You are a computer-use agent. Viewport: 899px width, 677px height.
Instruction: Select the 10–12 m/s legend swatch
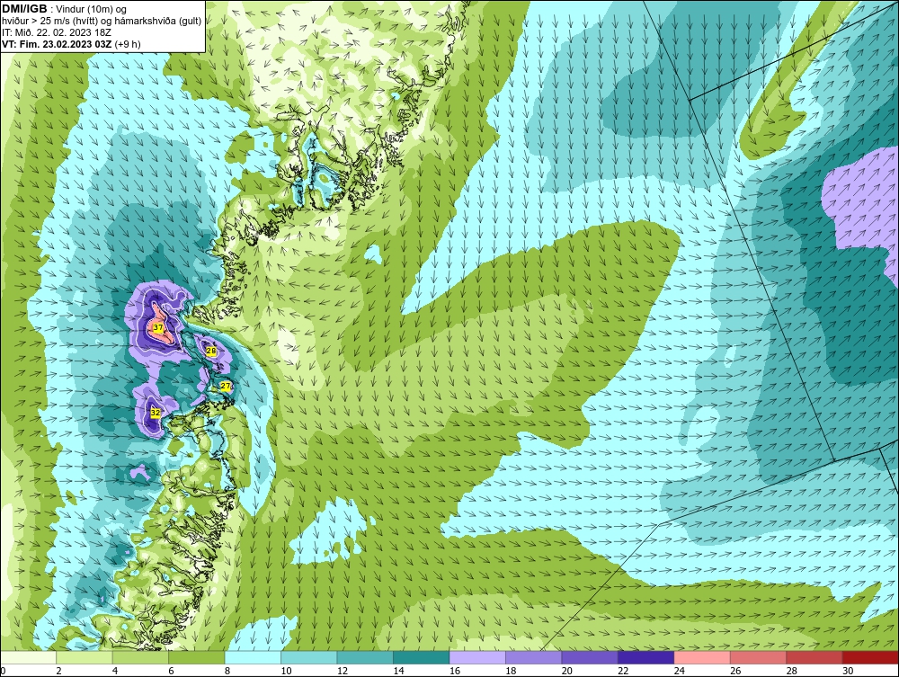[309, 657]
